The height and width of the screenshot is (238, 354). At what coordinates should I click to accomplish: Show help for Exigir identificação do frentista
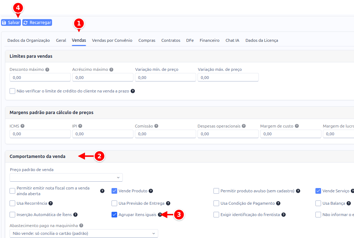coord(284,215)
